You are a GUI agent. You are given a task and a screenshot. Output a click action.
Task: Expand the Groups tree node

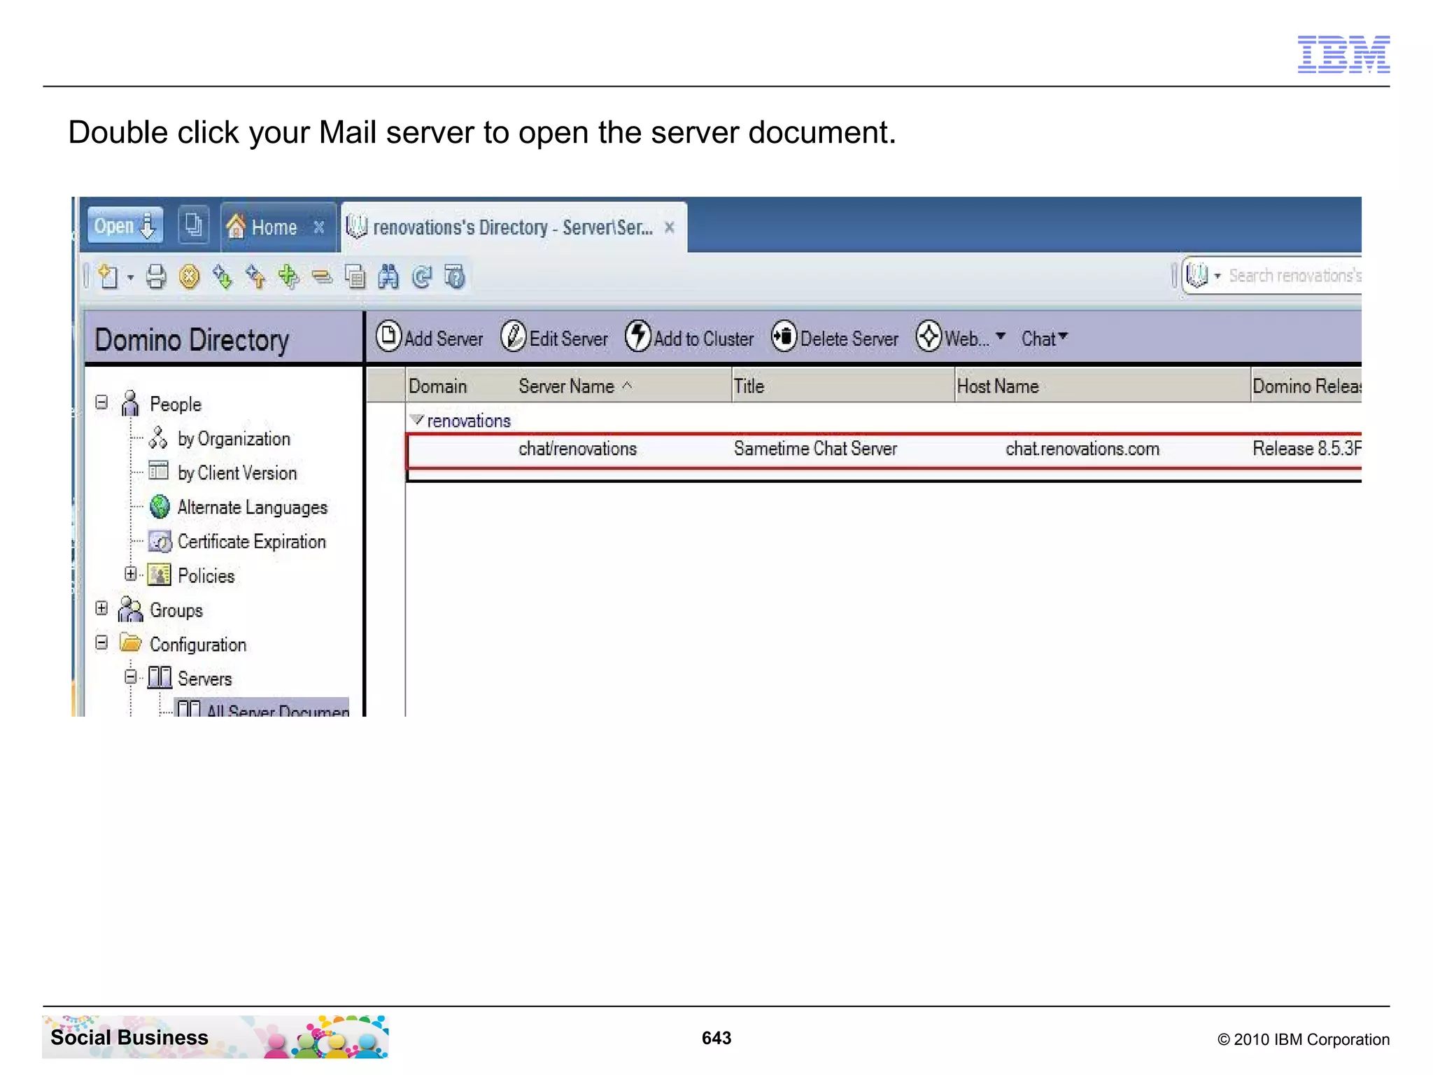(102, 608)
